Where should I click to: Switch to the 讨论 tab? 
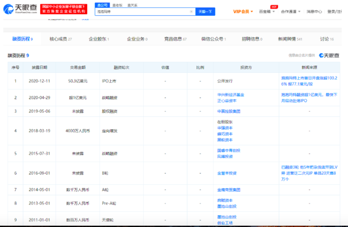click(x=327, y=39)
